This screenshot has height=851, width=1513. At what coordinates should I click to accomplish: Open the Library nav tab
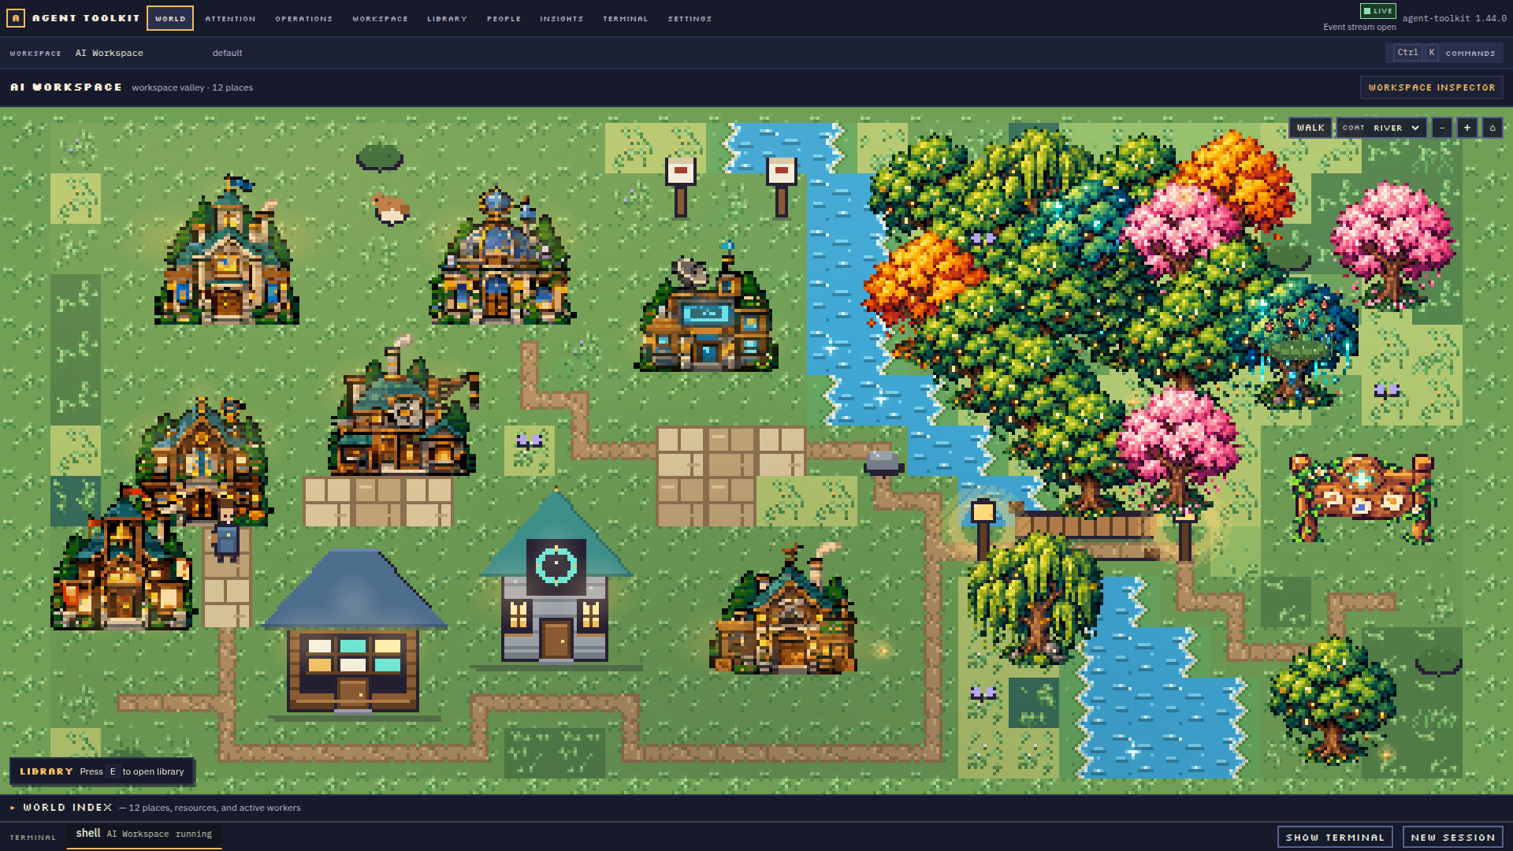[x=447, y=18]
